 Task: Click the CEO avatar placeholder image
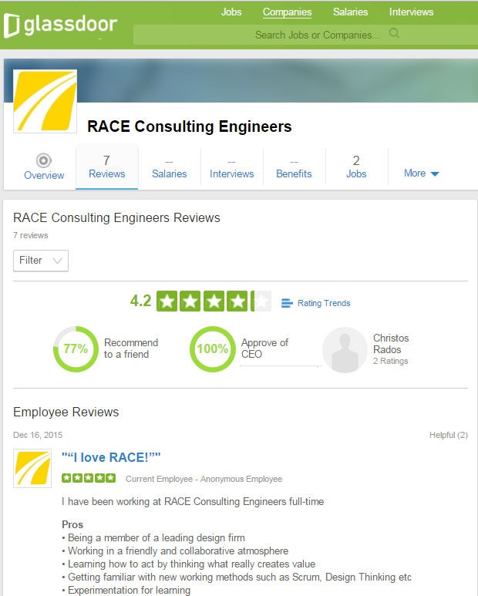pos(345,350)
